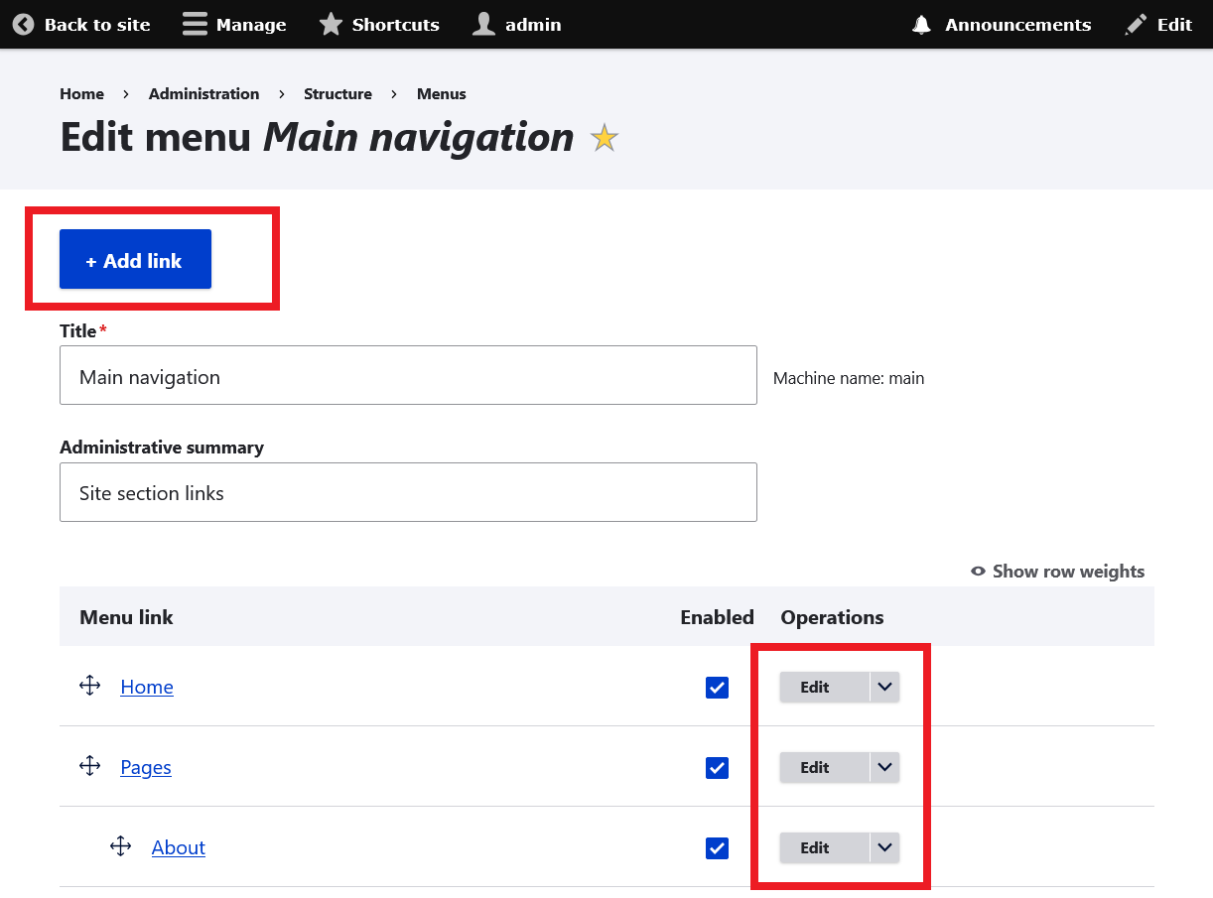1213x898 pixels.
Task: Click the Edit button for Pages
Action: pos(814,767)
